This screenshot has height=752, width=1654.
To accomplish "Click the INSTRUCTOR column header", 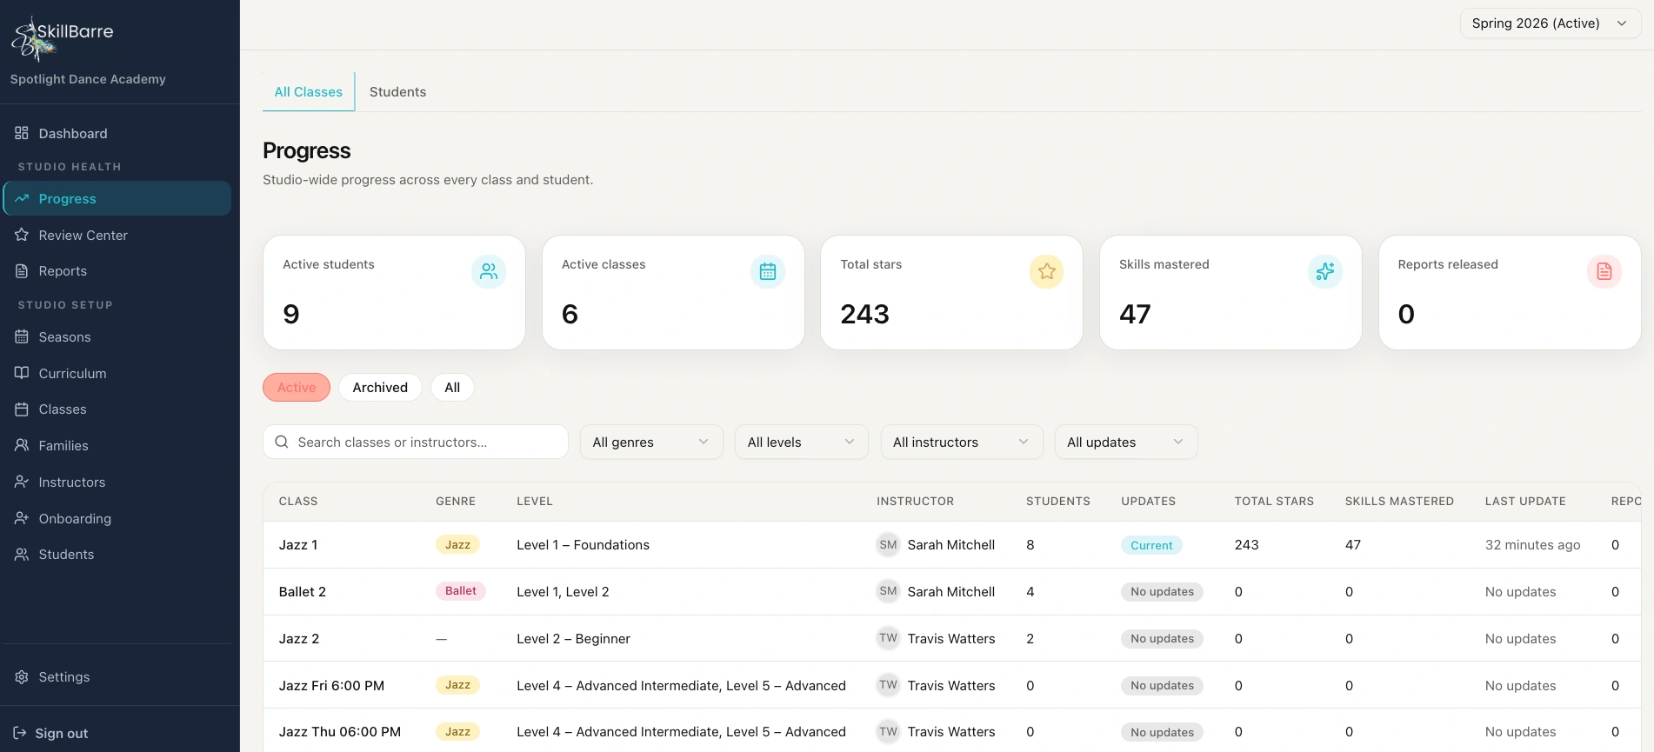I will click(x=915, y=501).
